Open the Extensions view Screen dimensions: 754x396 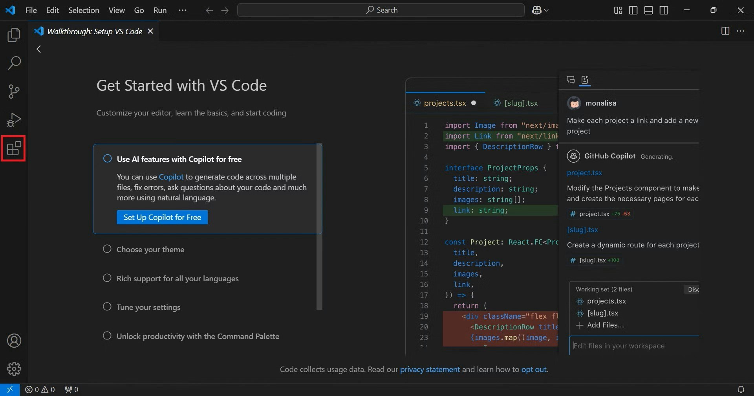14,148
